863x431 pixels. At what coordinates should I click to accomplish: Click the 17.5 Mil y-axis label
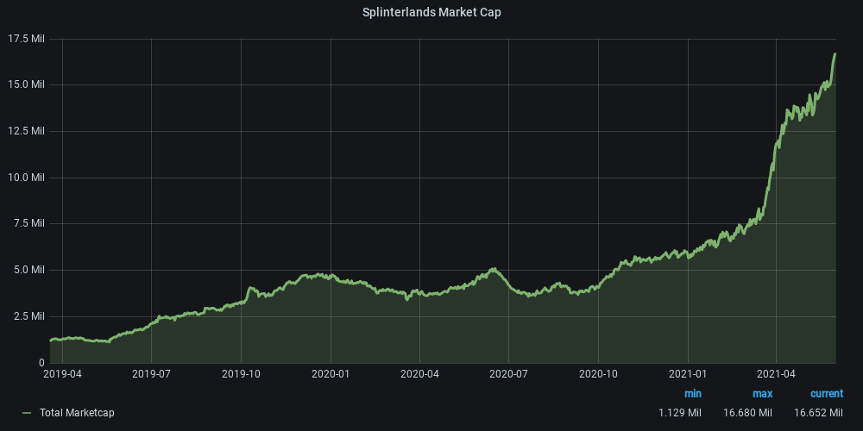point(27,39)
